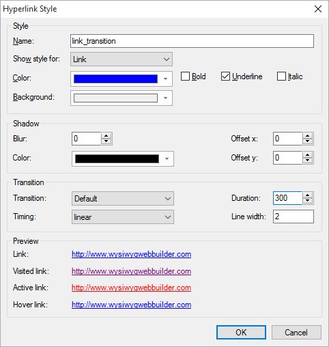Open the Timing dropdown set to linear

pos(123,217)
